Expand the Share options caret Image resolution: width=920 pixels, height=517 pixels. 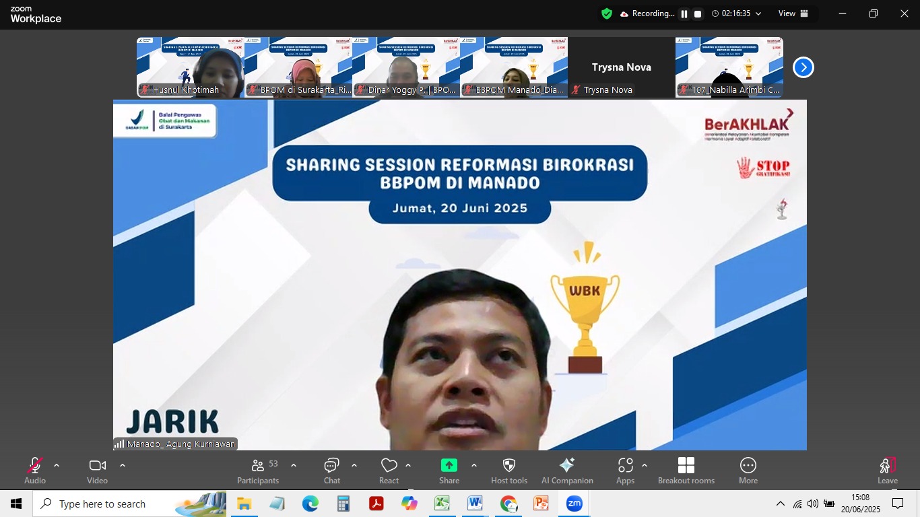[474, 465]
